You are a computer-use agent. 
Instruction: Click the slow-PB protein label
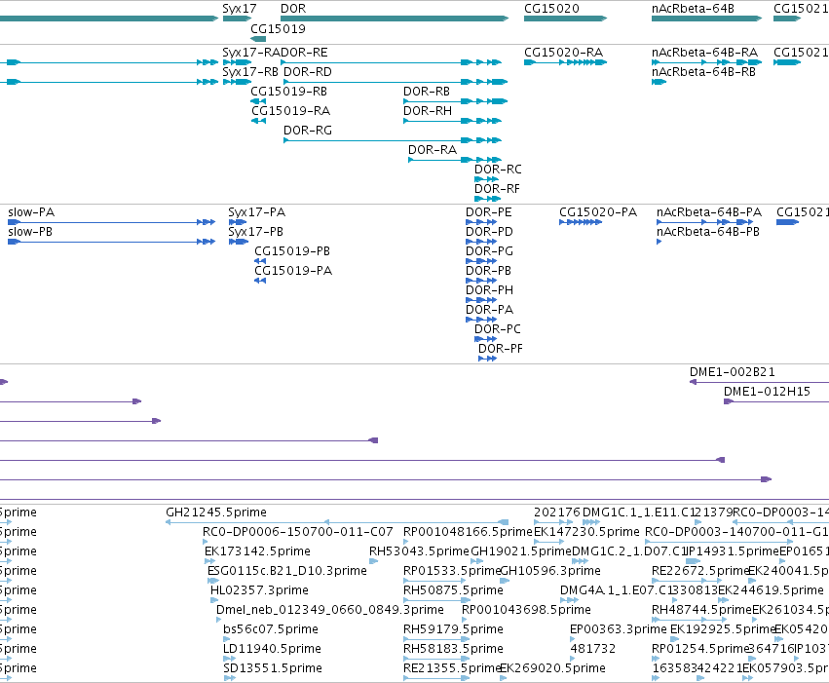pos(30,232)
